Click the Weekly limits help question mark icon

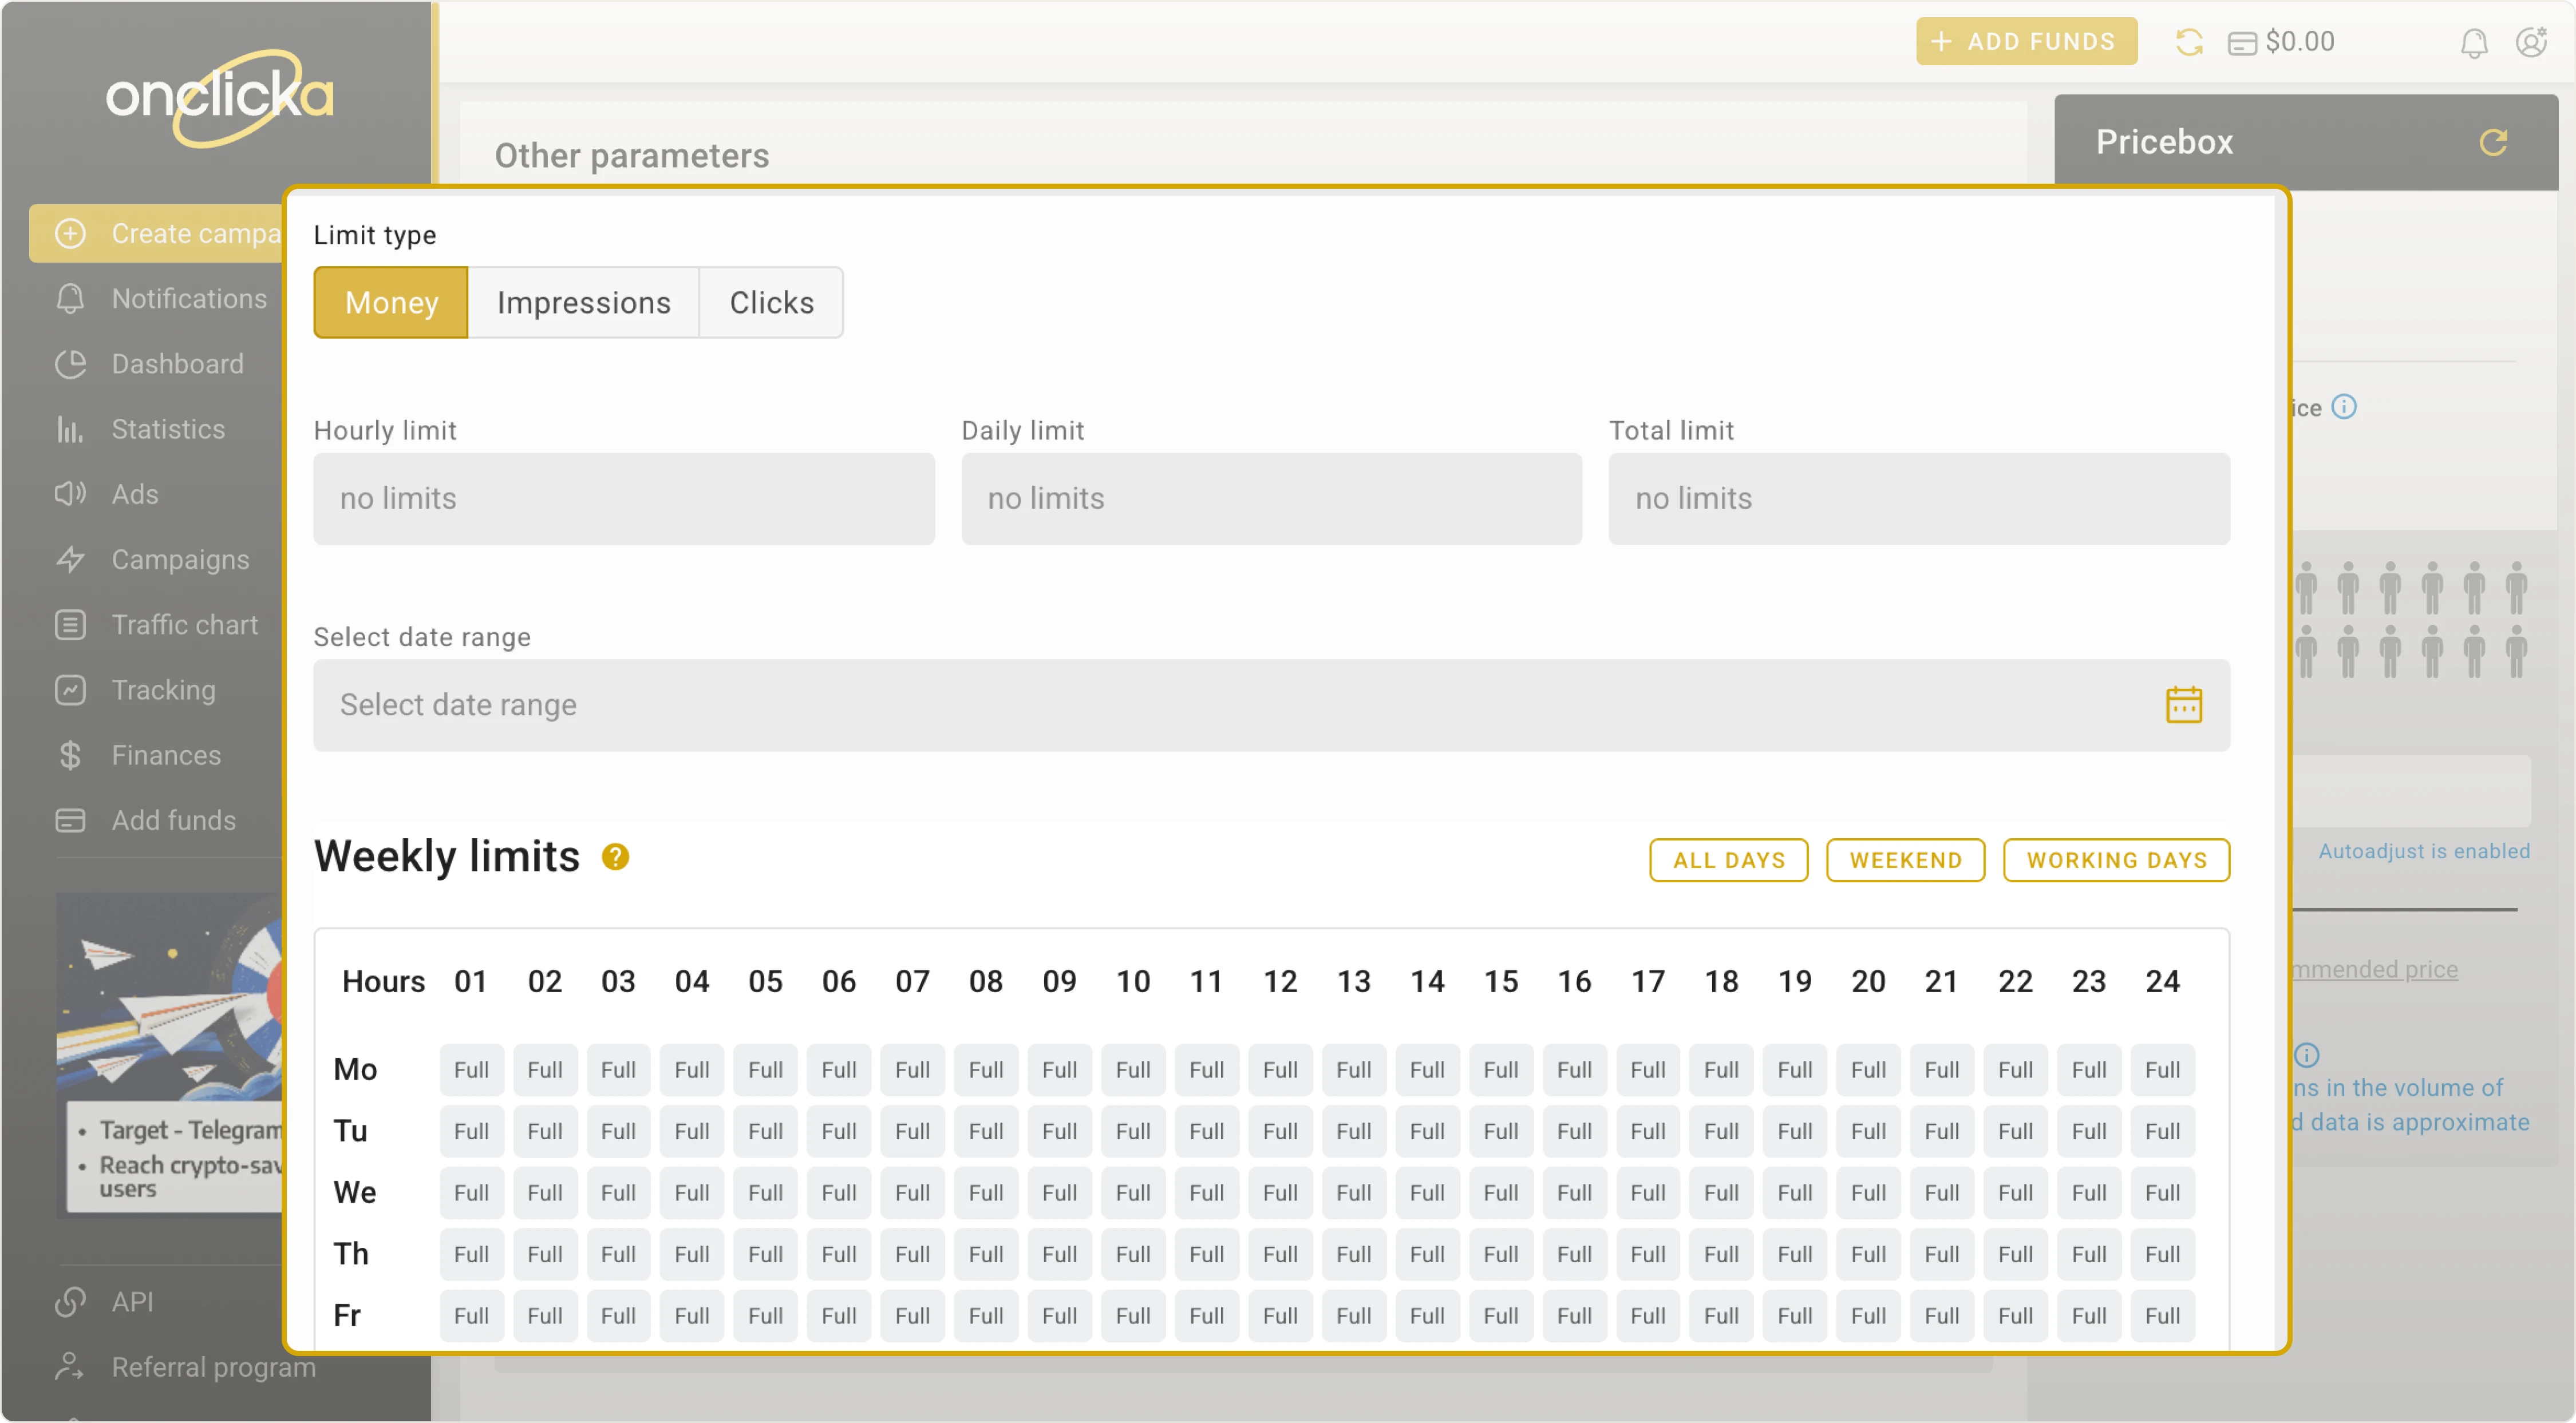[x=615, y=857]
